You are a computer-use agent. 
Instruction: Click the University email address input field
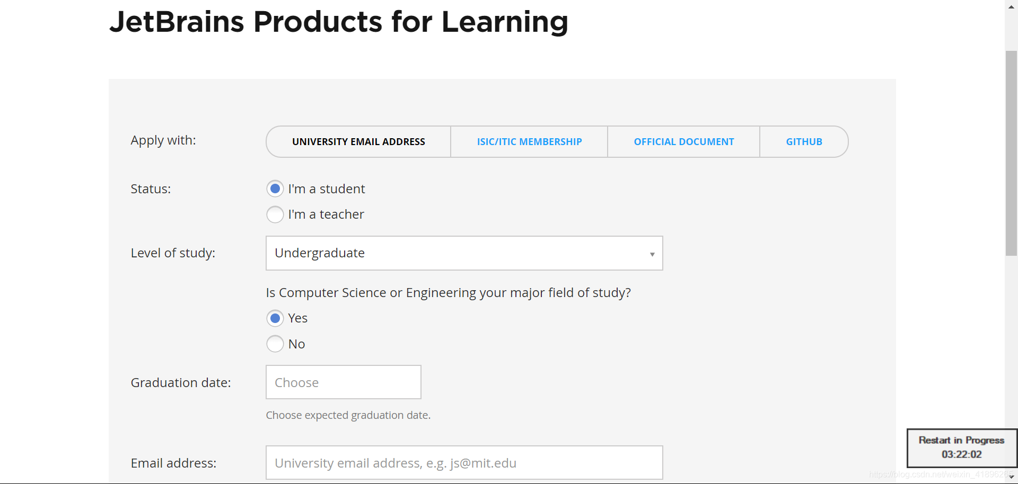coord(464,463)
